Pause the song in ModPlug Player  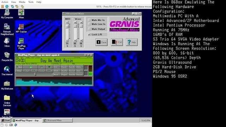tap(42, 67)
